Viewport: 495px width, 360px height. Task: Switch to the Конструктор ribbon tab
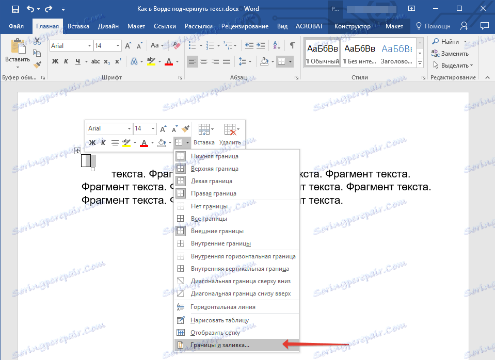[353, 26]
